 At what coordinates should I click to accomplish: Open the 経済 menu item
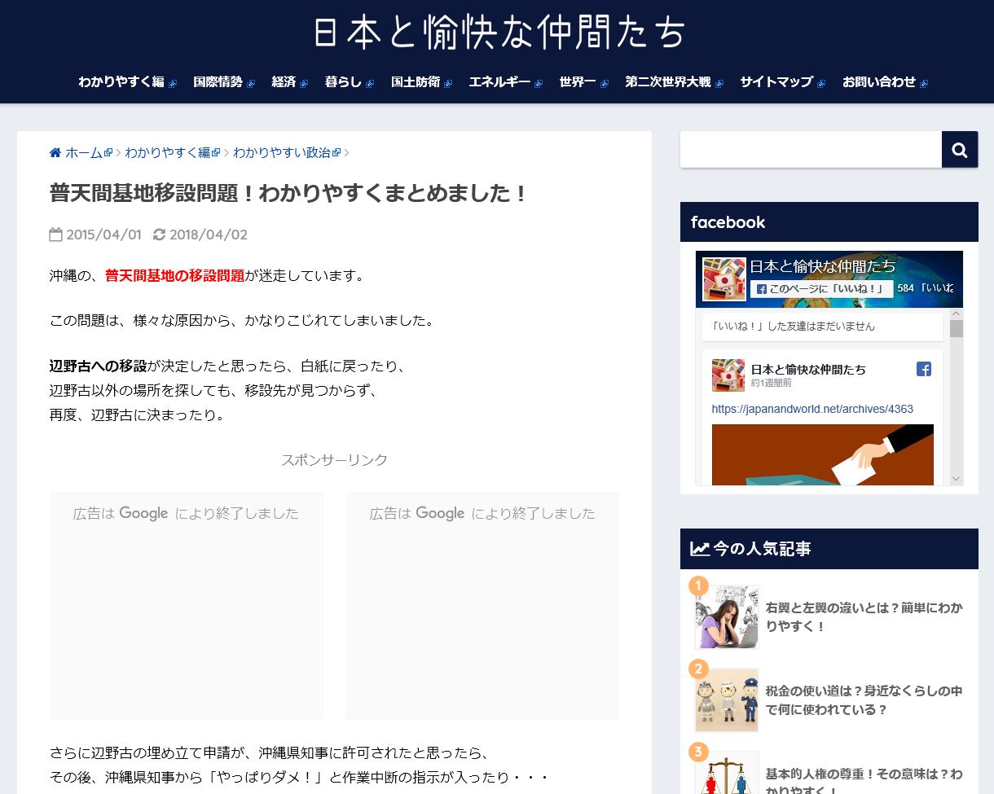tap(289, 82)
